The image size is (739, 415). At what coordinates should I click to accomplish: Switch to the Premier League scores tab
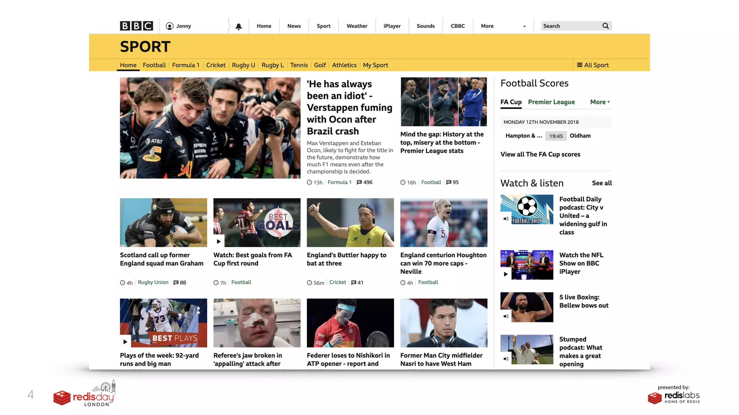(x=551, y=102)
